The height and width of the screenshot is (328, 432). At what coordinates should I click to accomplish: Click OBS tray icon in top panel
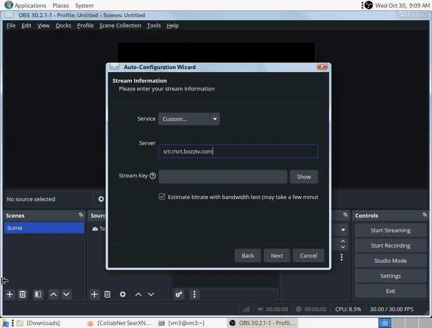(368, 5)
